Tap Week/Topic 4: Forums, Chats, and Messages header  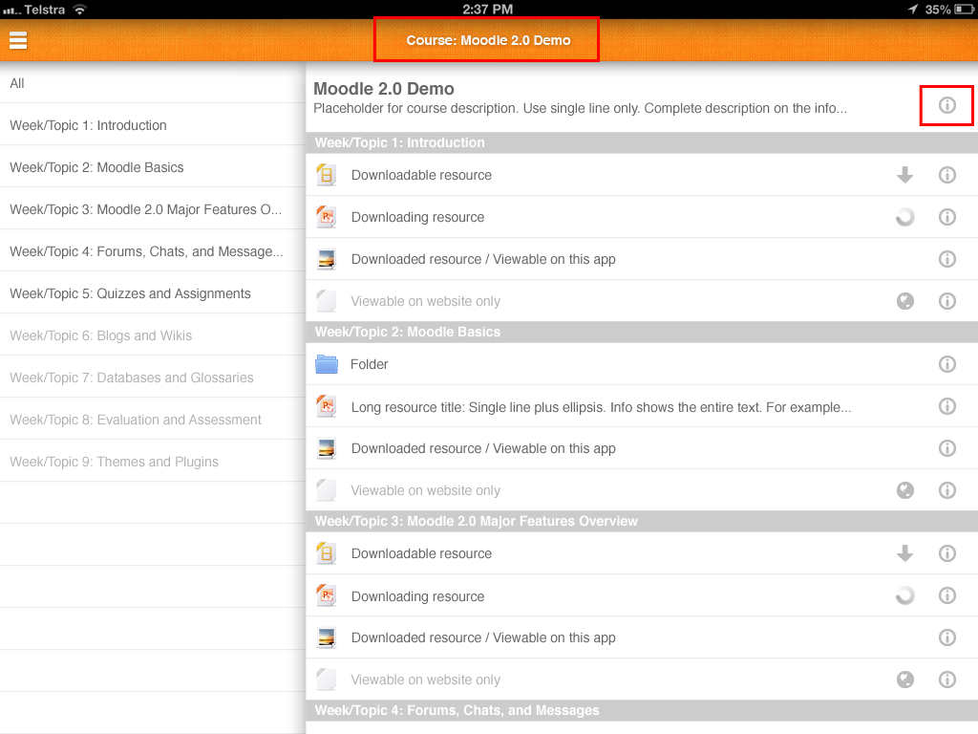point(642,710)
